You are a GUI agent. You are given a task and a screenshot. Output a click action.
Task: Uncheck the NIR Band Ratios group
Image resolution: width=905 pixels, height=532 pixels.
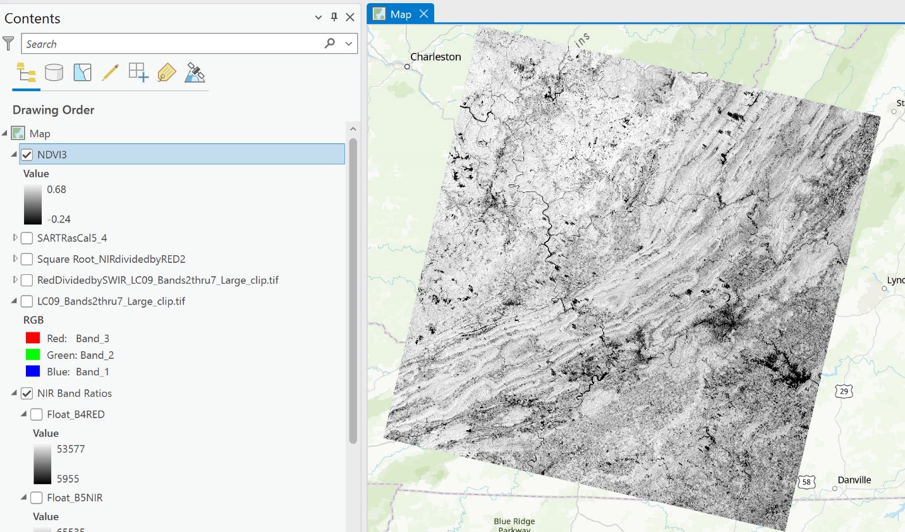[x=27, y=394]
